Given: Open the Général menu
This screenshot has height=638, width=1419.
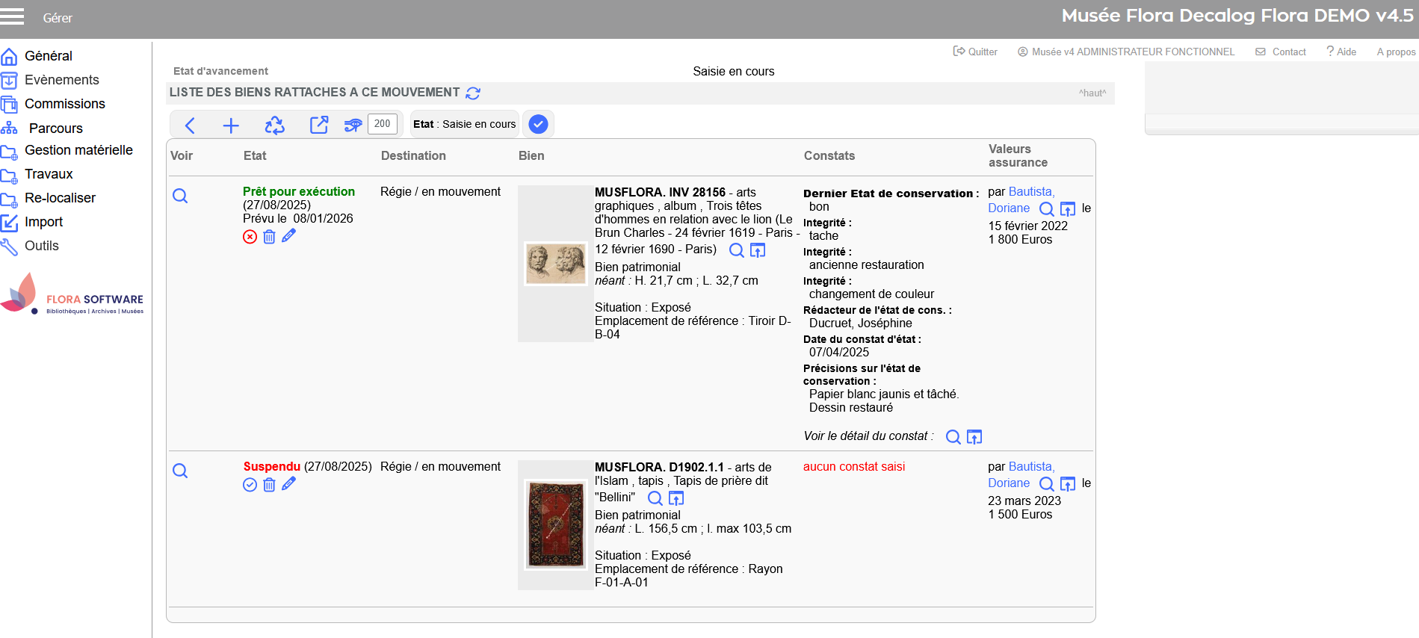Looking at the screenshot, I should pyautogui.click(x=48, y=56).
